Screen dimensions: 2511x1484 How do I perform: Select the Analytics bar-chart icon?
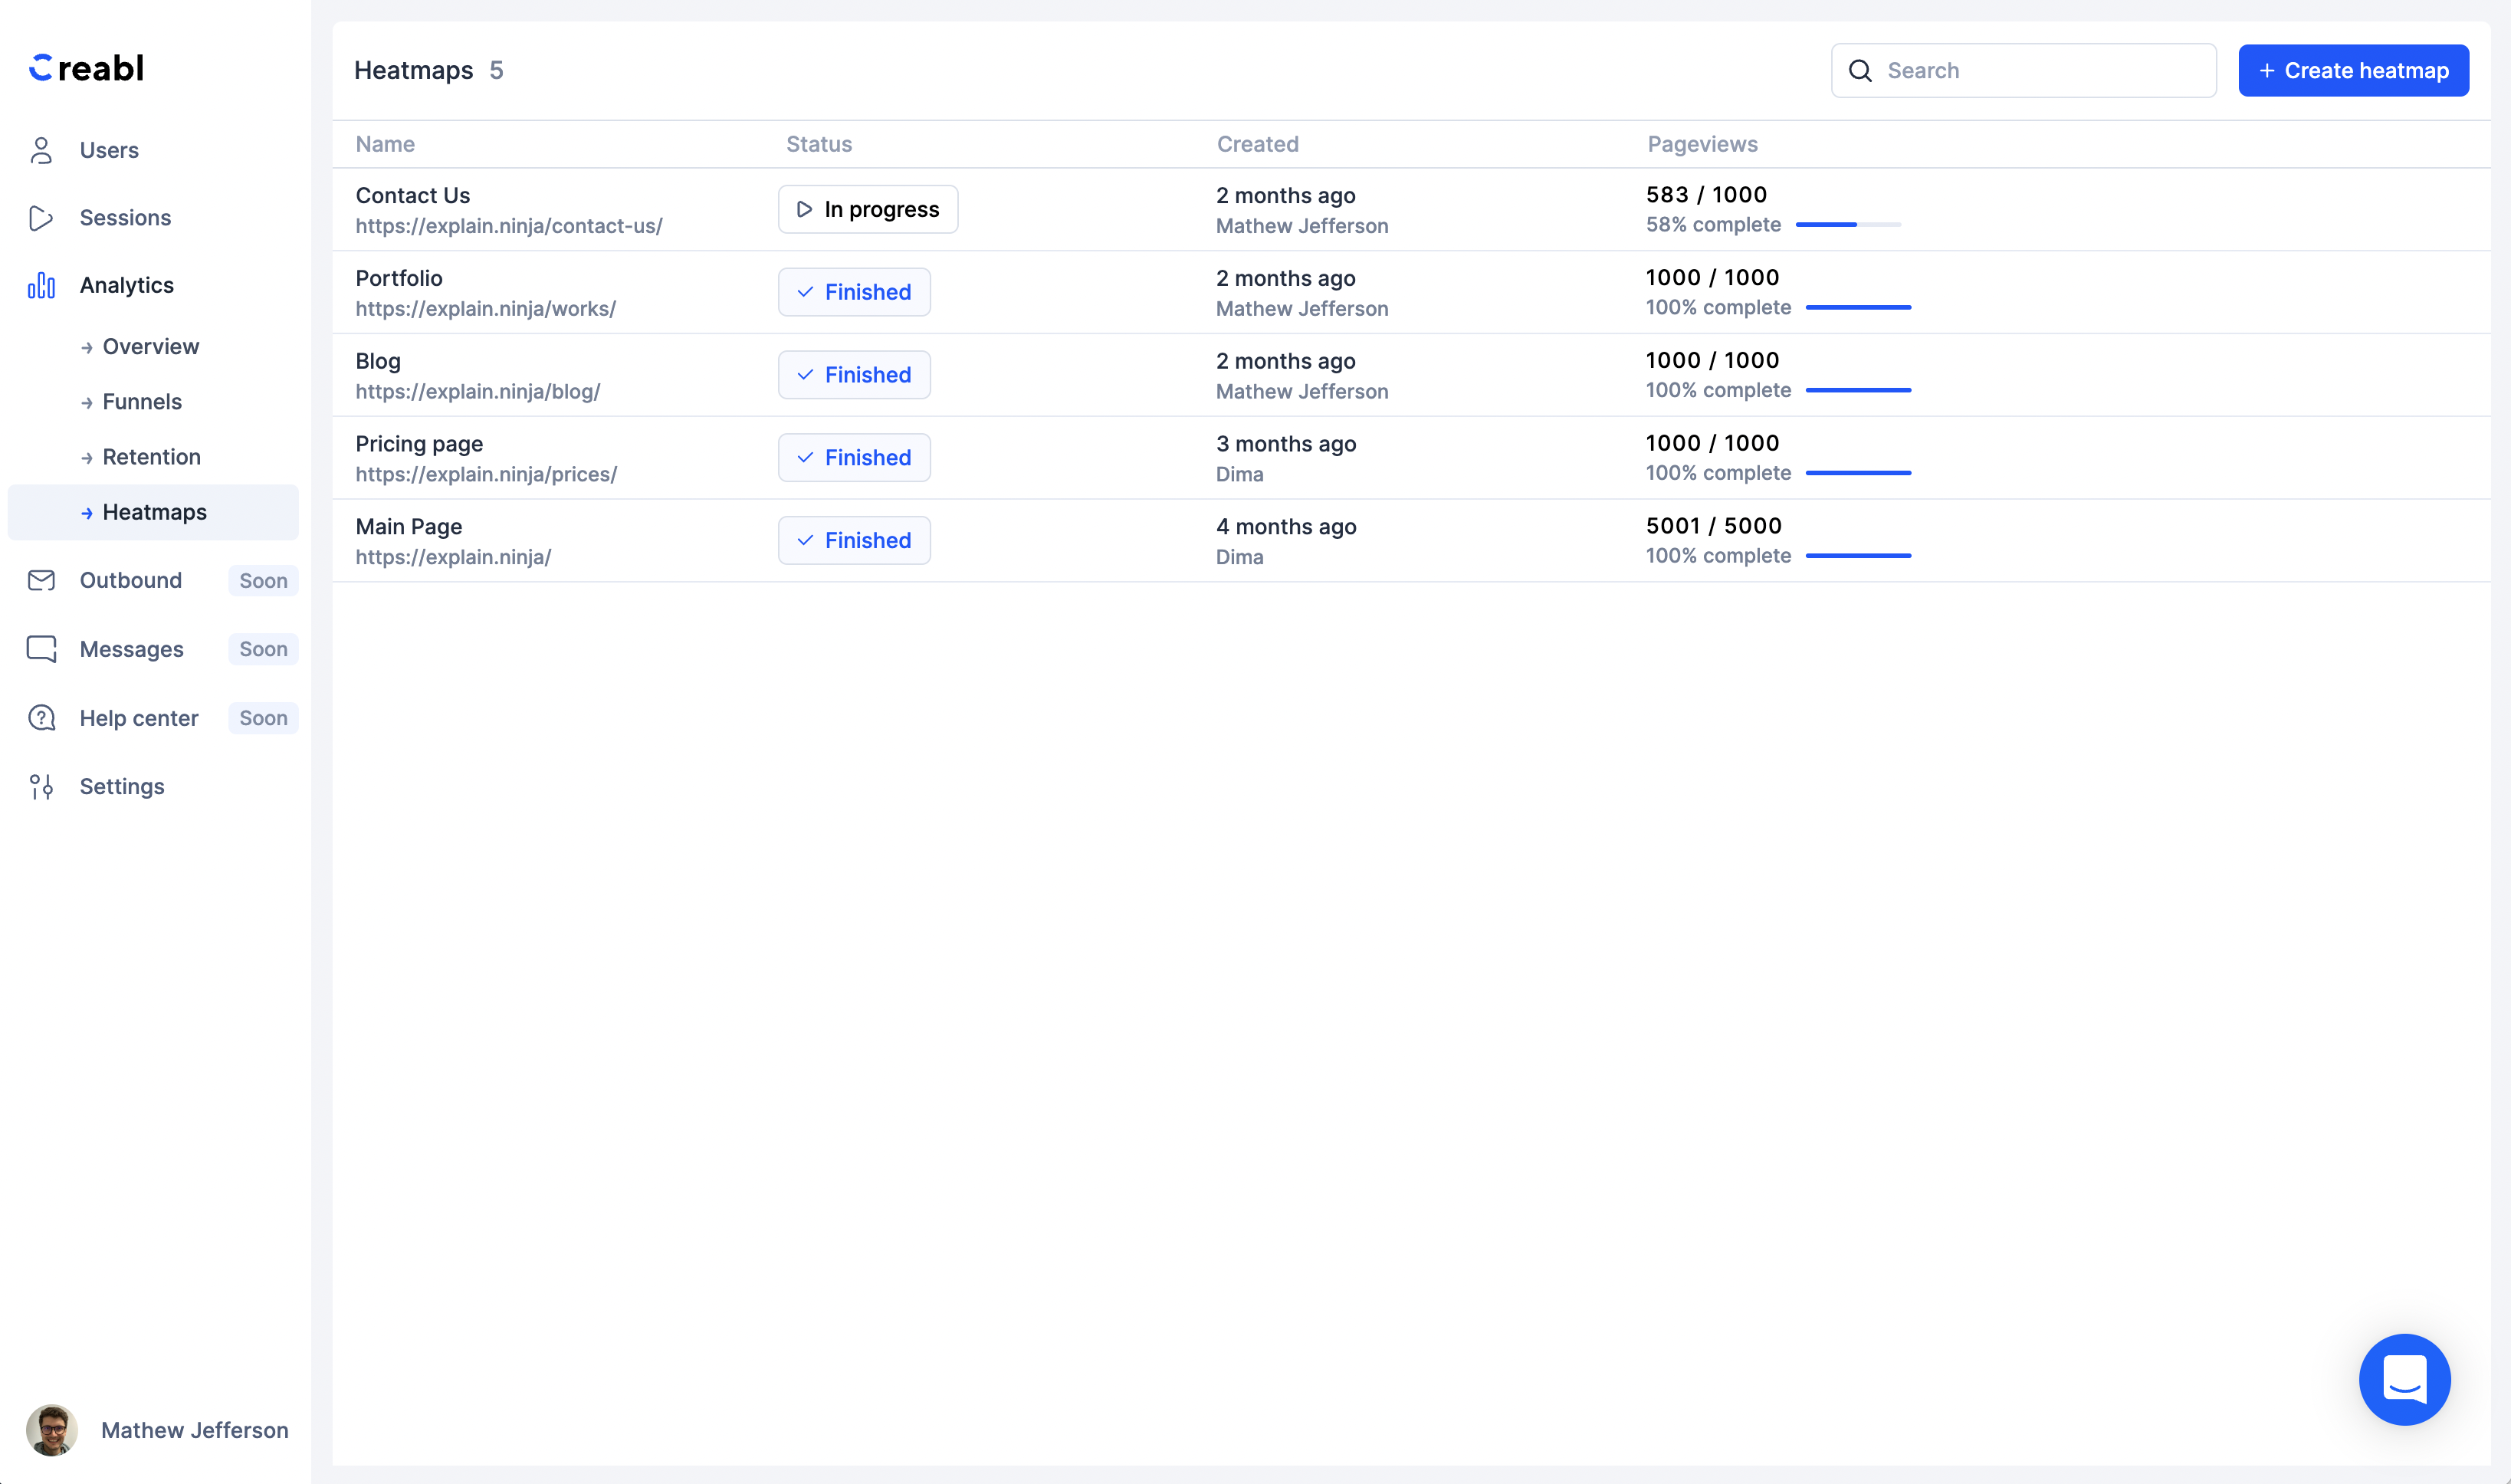[41, 285]
